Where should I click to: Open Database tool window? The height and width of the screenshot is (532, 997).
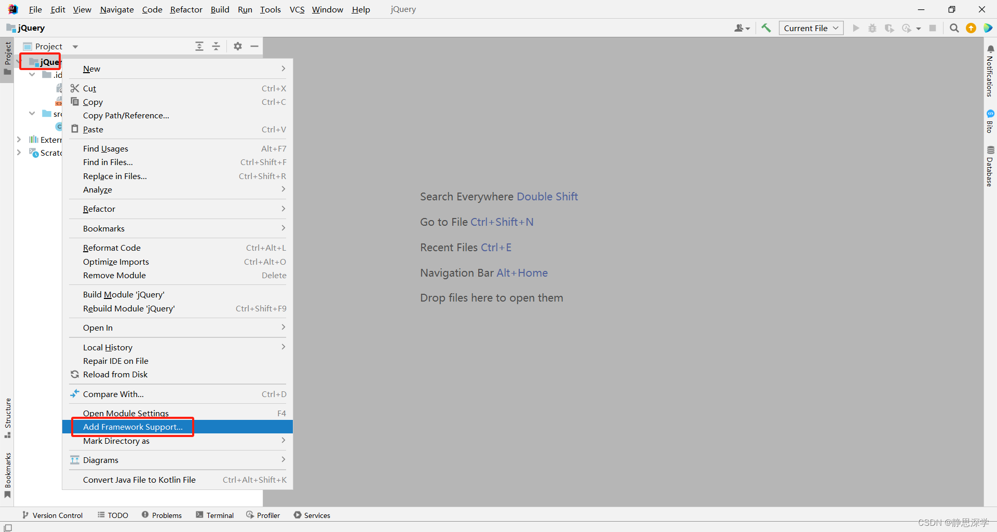tap(990, 166)
